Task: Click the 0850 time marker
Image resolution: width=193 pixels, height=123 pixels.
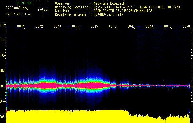Action: [x=186, y=26]
